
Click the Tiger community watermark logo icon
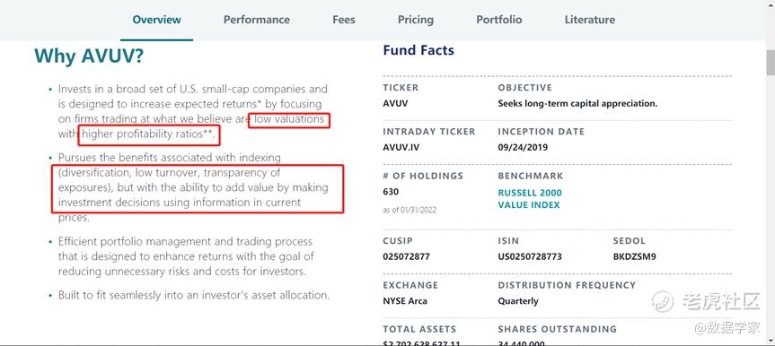click(x=664, y=301)
